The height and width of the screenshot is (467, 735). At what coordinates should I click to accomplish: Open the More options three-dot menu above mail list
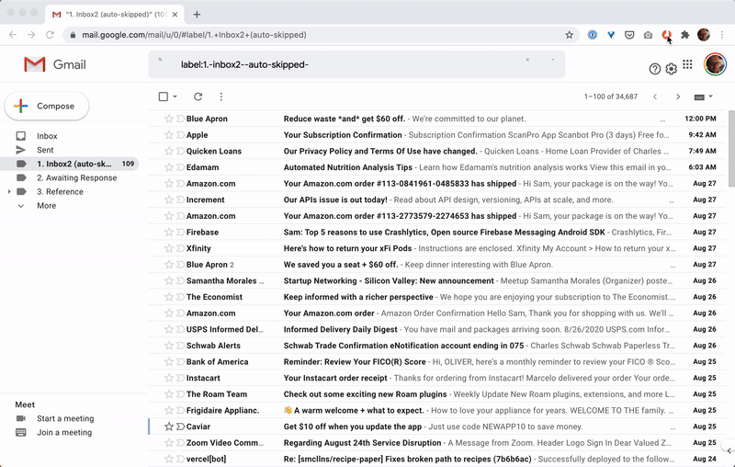pyautogui.click(x=221, y=97)
